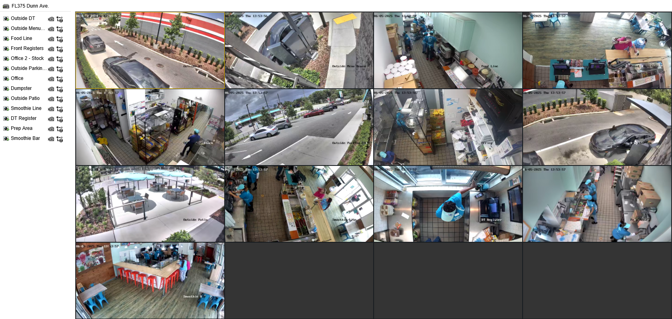The height and width of the screenshot is (319, 672).
Task: Select the FL375 Dunn Ave. site label
Action: point(30,6)
